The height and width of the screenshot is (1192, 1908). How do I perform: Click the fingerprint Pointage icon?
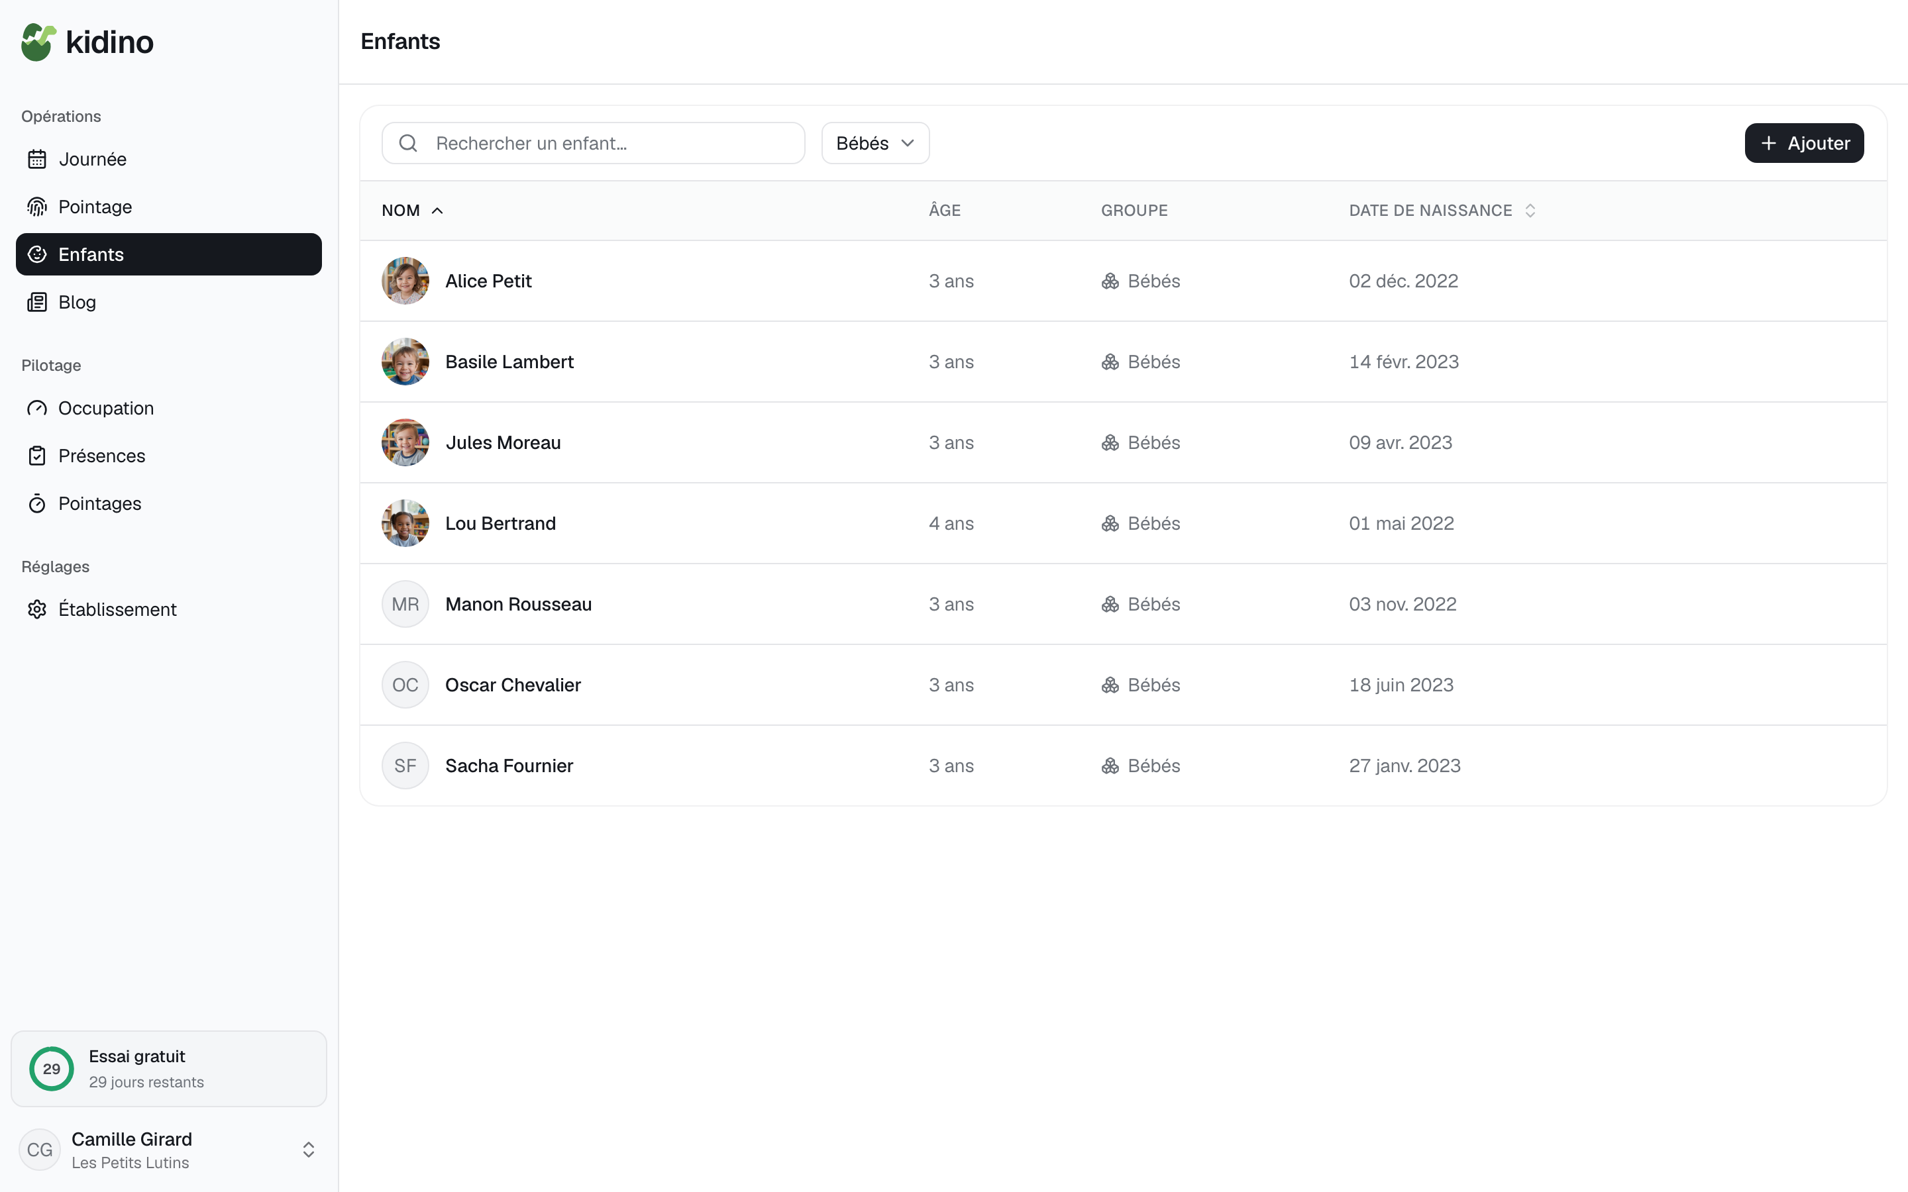tap(37, 207)
